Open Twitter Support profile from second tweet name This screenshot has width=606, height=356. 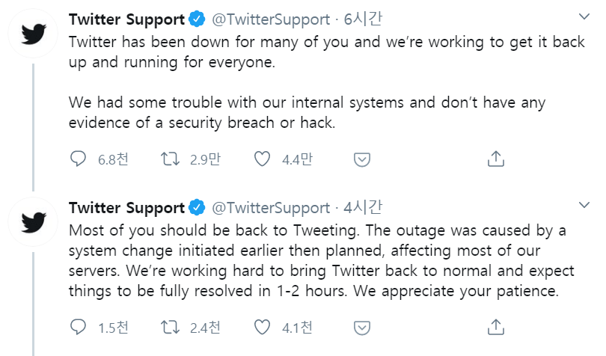[126, 207]
